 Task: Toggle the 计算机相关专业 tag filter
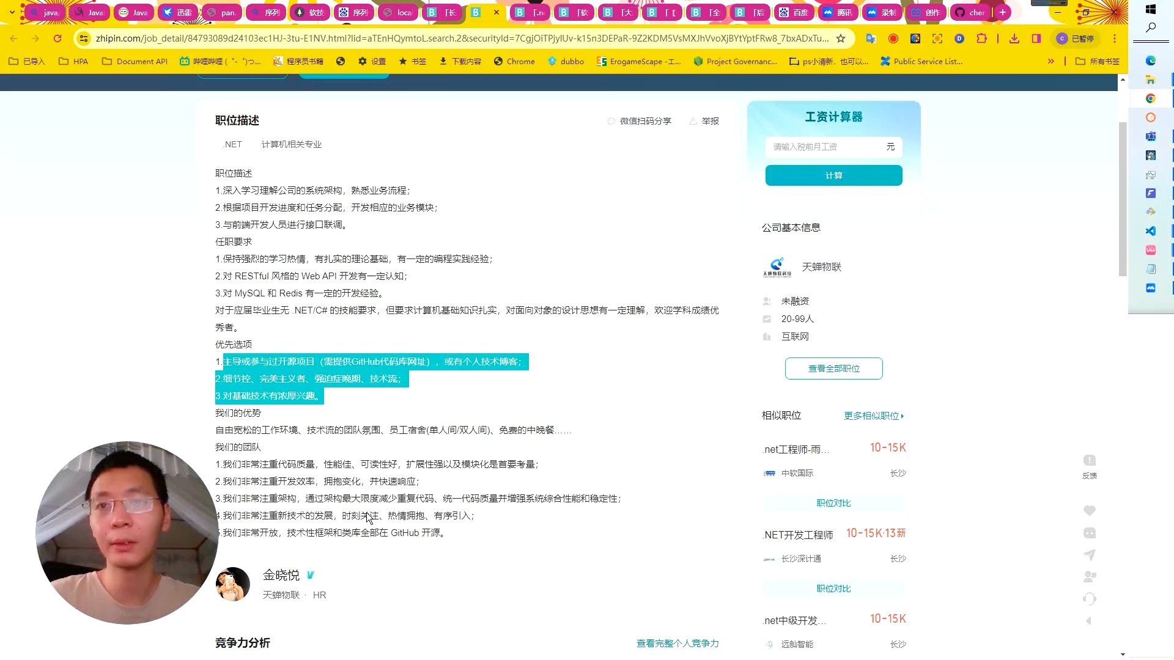point(291,144)
